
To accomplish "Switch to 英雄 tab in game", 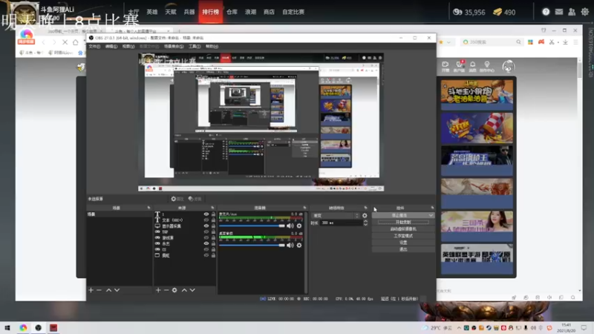I will (x=152, y=12).
